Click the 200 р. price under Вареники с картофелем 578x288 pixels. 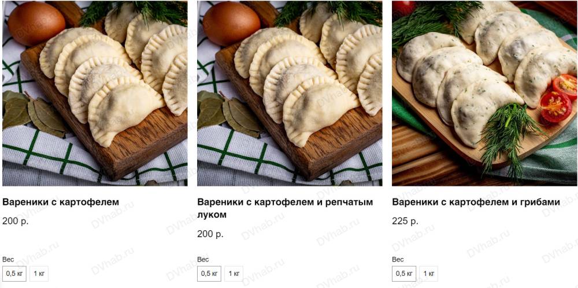16,221
